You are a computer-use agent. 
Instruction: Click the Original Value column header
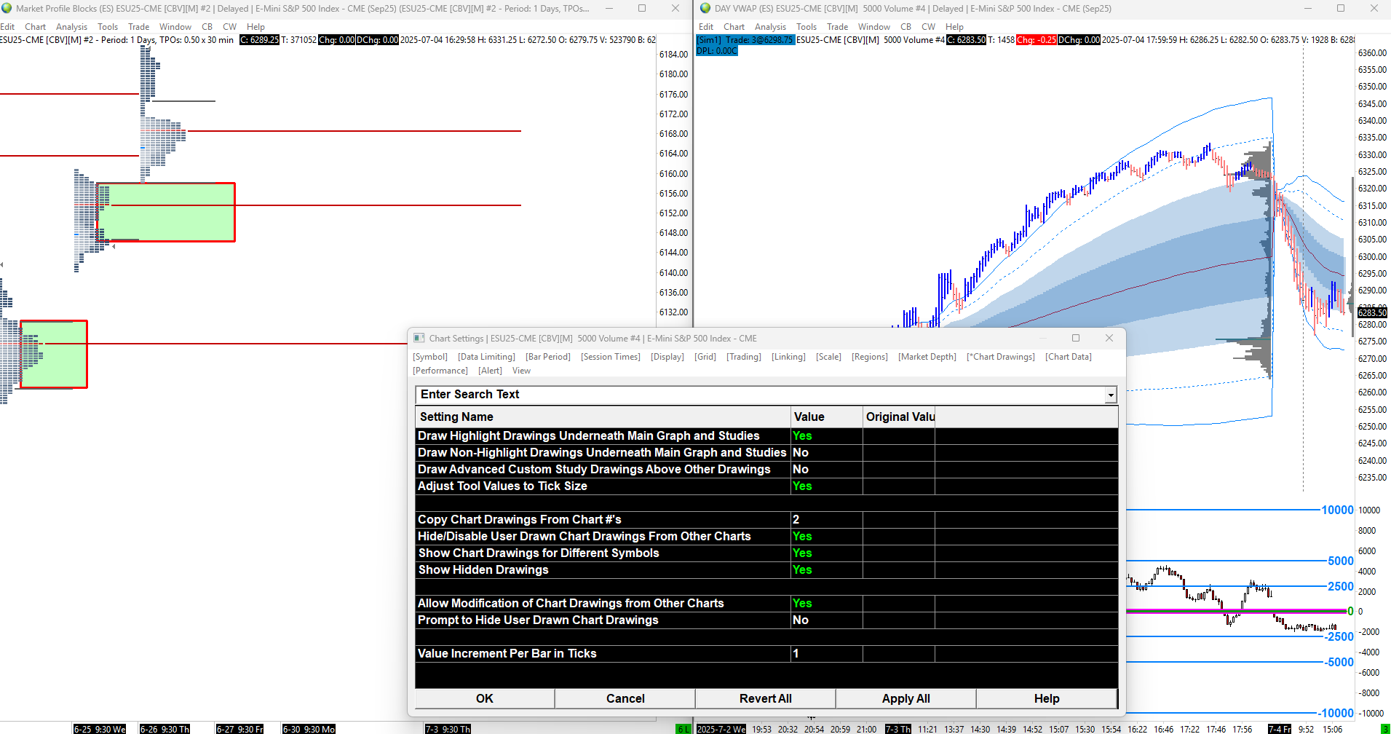click(x=899, y=417)
